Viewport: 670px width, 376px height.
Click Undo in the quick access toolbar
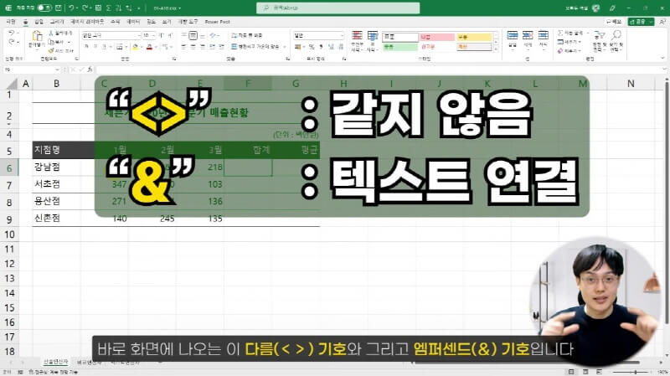(x=71, y=8)
